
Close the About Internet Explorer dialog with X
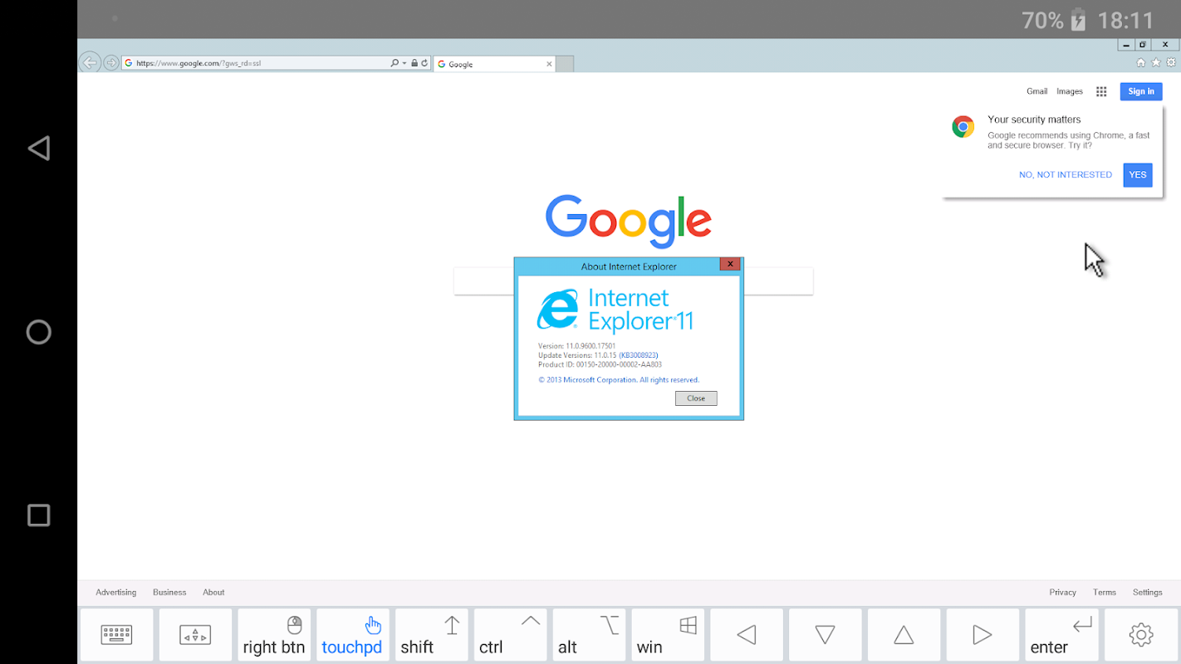[x=730, y=264]
